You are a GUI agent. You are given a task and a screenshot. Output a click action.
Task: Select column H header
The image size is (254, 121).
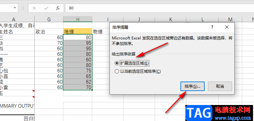[77, 19]
